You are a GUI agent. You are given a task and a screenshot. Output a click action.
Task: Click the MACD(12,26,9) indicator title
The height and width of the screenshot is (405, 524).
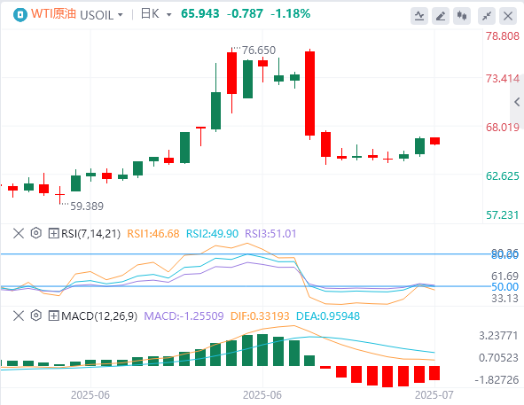coord(99,315)
